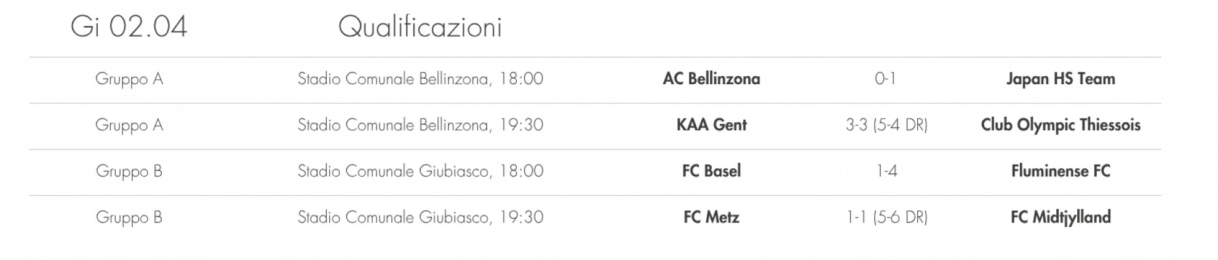
Task: Open Club Olympic Thiessois team link
Action: [1061, 125]
